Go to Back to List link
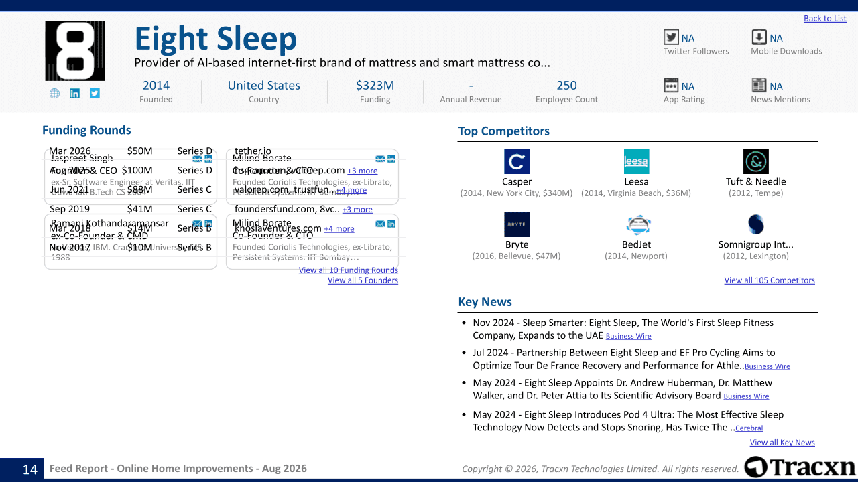858x482 pixels. [x=825, y=19]
